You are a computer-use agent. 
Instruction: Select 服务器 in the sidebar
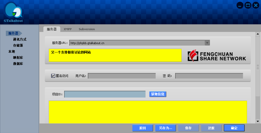point(14,33)
